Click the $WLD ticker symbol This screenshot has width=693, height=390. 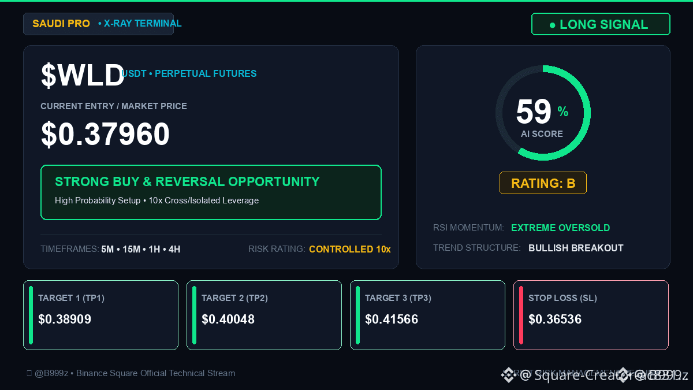click(x=83, y=75)
